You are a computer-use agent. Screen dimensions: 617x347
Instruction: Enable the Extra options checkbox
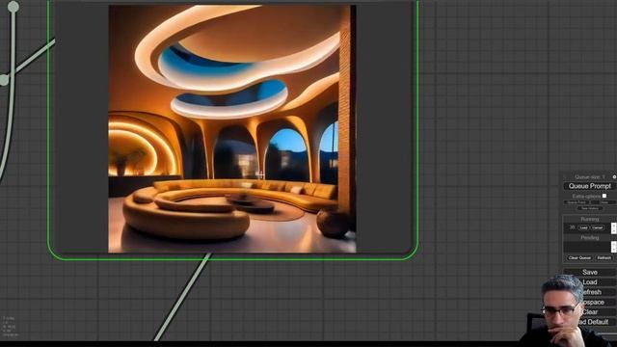tap(604, 196)
